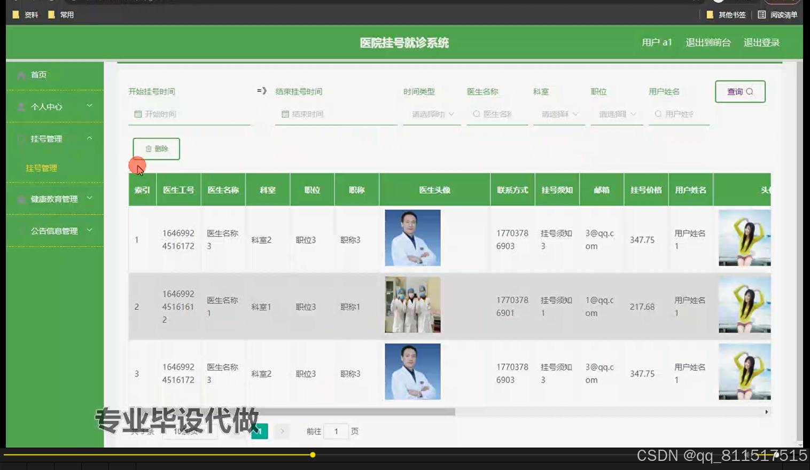
Task: Click the 健康教育管理 sidebar icon
Action: (x=21, y=199)
